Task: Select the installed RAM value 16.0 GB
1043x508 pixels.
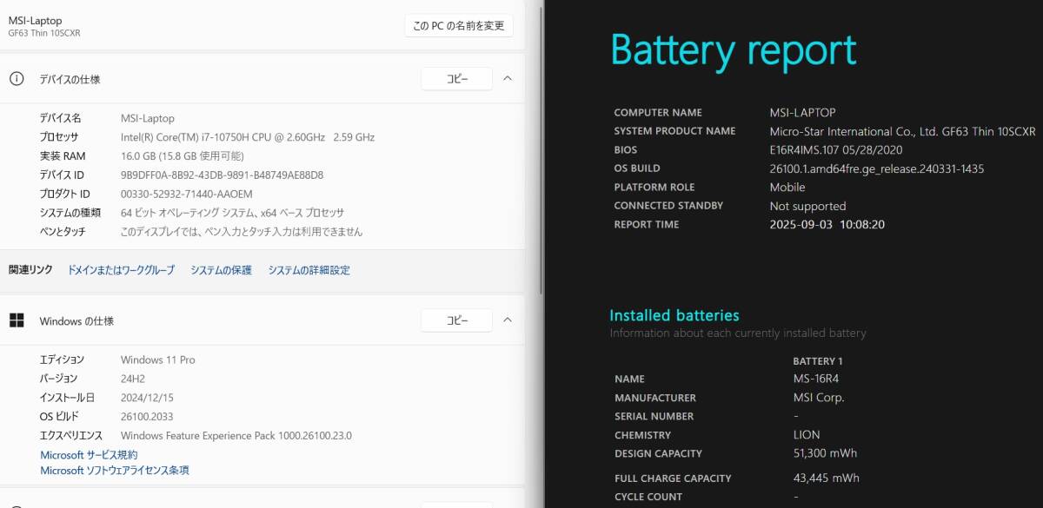Action: point(183,156)
